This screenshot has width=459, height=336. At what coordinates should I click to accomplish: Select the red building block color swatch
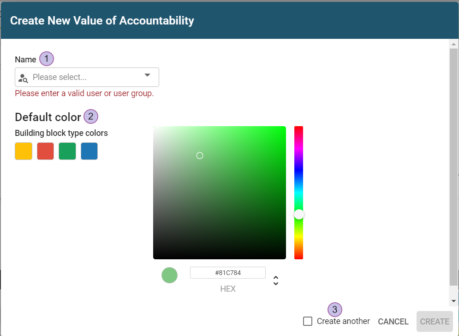(45, 151)
